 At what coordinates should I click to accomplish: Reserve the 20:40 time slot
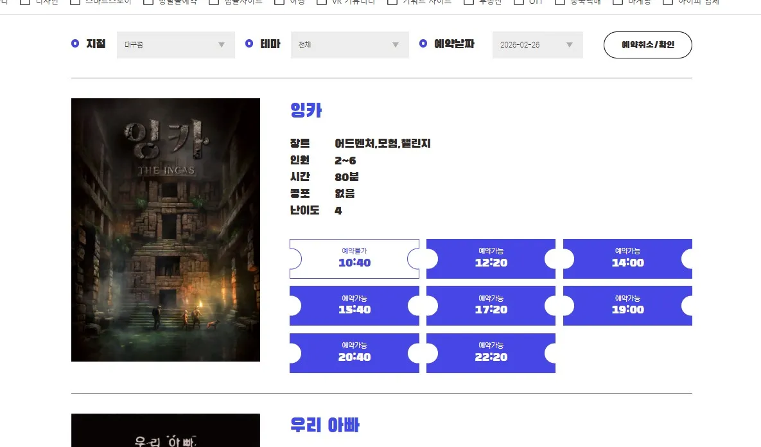point(354,353)
